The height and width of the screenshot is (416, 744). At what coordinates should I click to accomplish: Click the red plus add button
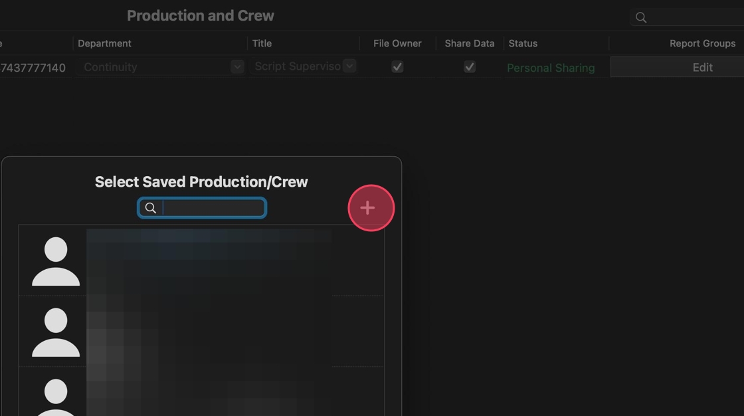pyautogui.click(x=371, y=208)
